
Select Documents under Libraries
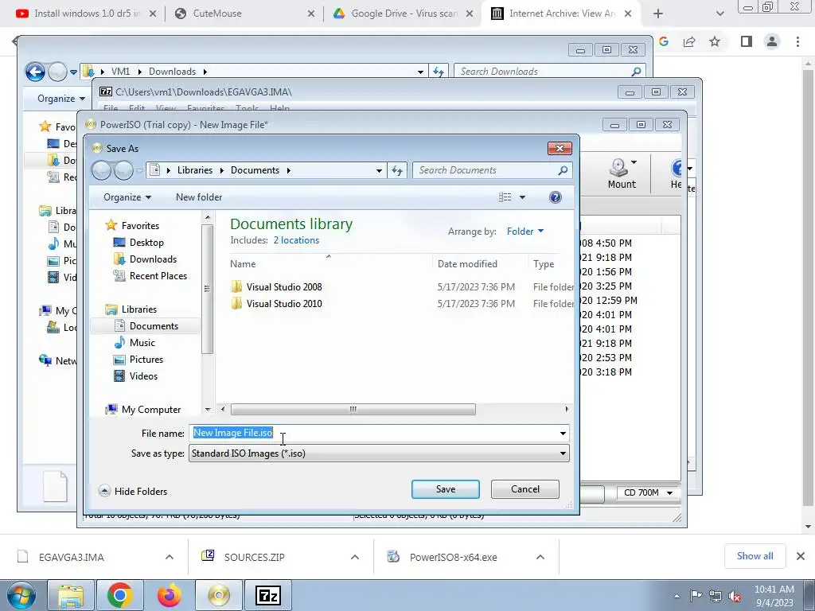[154, 325]
